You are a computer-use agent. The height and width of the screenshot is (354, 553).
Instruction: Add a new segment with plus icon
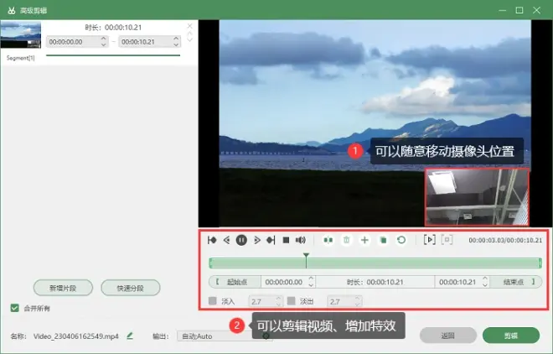click(364, 240)
